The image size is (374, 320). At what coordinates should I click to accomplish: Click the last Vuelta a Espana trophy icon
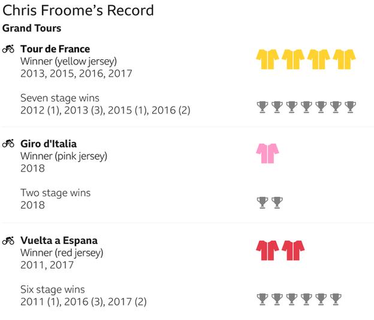pos(336,299)
